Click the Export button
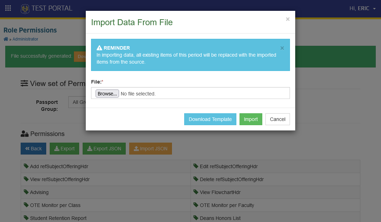 pos(64,149)
